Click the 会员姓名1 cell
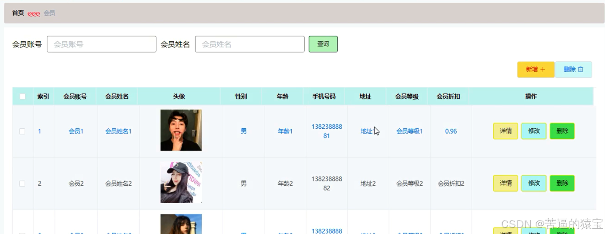 point(118,131)
